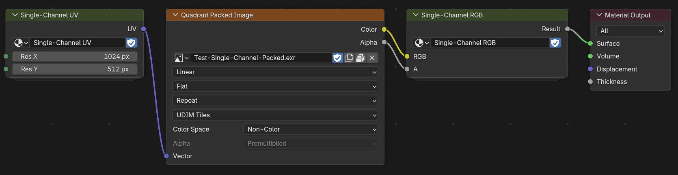This screenshot has height=175, width=678.
Task: Click the Vector input socket
Action: click(x=166, y=156)
